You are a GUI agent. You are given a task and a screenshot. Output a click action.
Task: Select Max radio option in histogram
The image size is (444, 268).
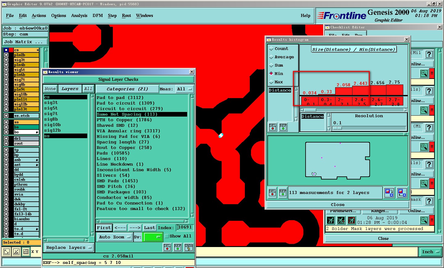point(271,82)
